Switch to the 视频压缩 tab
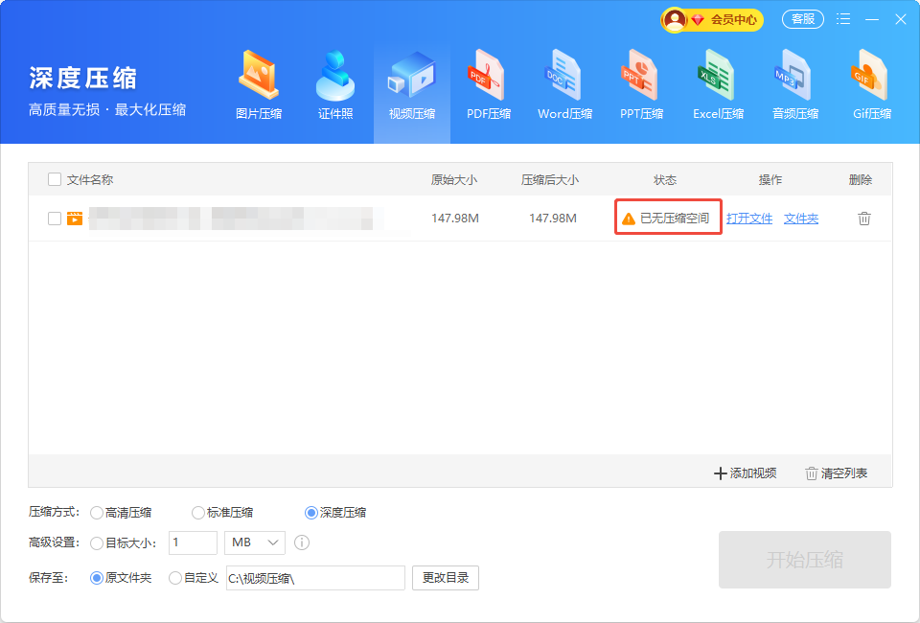Viewport: 920px width, 623px height. 412,86
